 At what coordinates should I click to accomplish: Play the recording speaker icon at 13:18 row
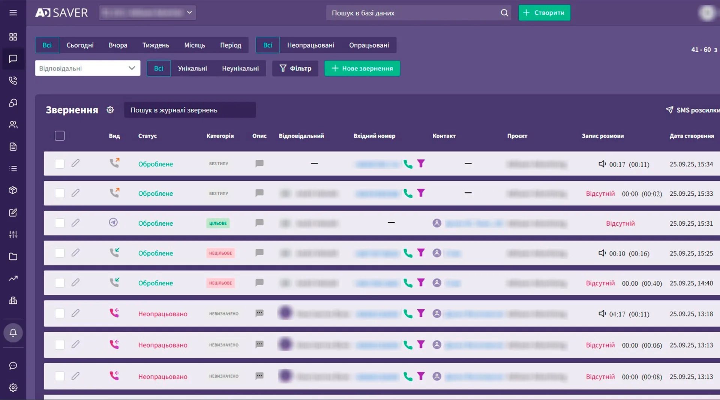(x=602, y=313)
